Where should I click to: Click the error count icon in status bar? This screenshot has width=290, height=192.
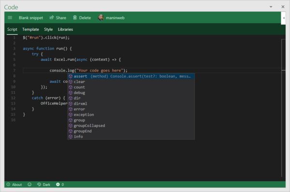click(58, 184)
